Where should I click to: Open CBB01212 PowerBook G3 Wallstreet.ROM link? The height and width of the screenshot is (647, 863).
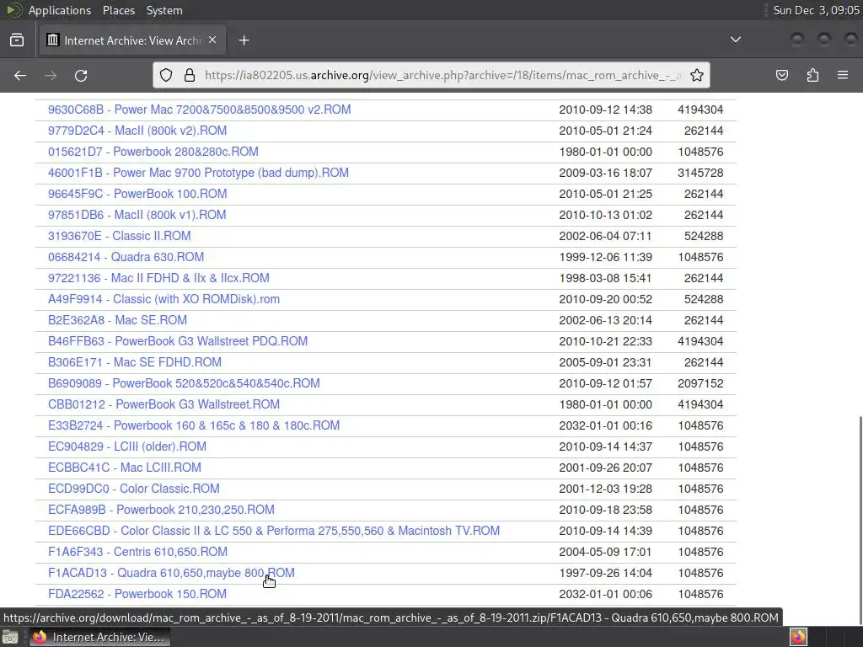click(164, 404)
